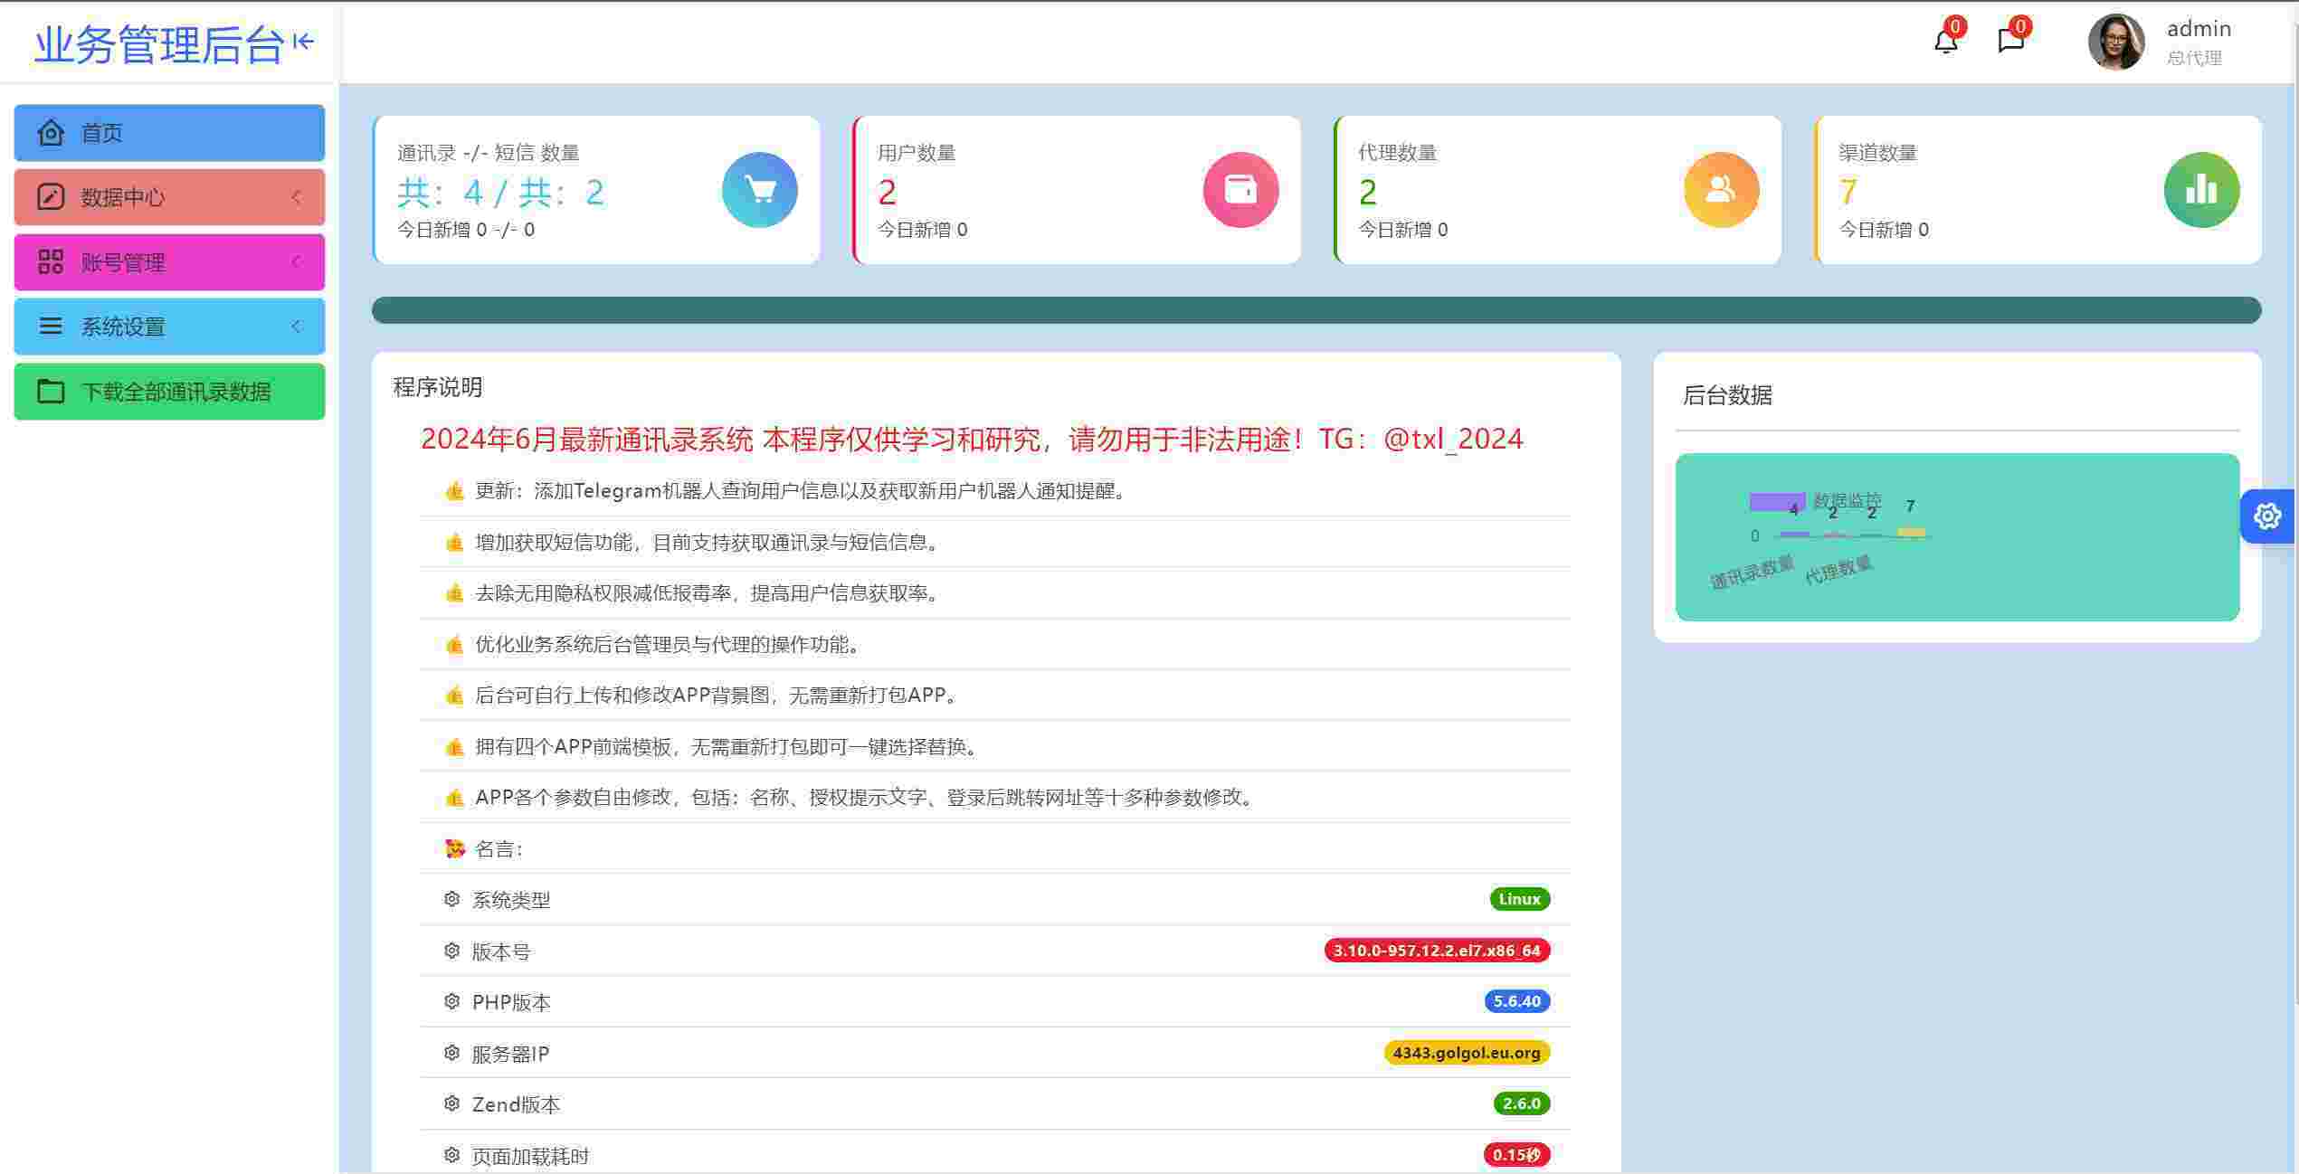Click the gear icon beside 系统类型
Image resolution: width=2299 pixels, height=1174 pixels.
click(x=451, y=899)
